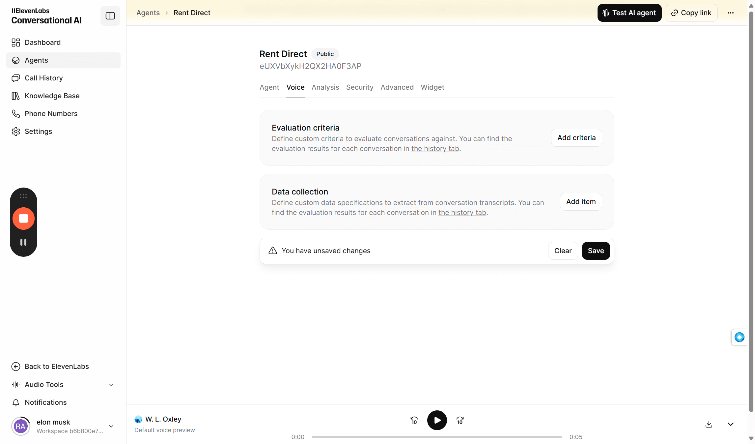
Task: Open the blue floating assistant widget
Action: [740, 337]
